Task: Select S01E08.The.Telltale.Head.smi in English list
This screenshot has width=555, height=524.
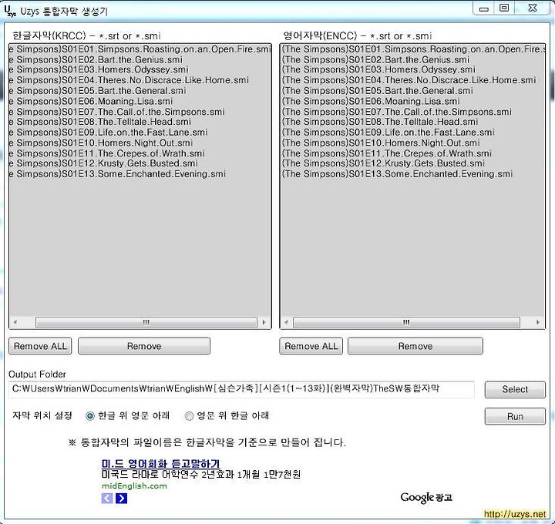Action: [x=412, y=122]
